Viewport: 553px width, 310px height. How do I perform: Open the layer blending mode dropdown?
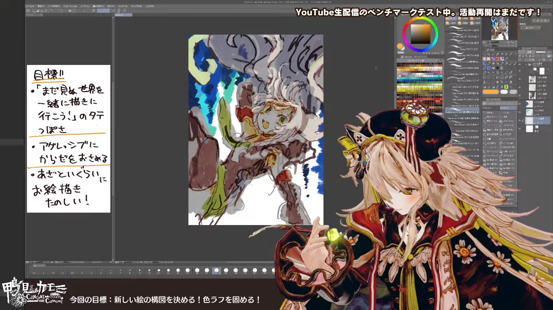[x=530, y=52]
